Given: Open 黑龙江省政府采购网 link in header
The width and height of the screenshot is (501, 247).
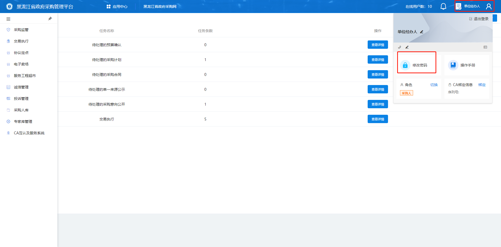Looking at the screenshot, I should tap(160, 7).
